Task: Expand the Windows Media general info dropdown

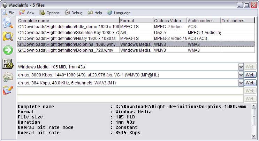Action: (241, 67)
